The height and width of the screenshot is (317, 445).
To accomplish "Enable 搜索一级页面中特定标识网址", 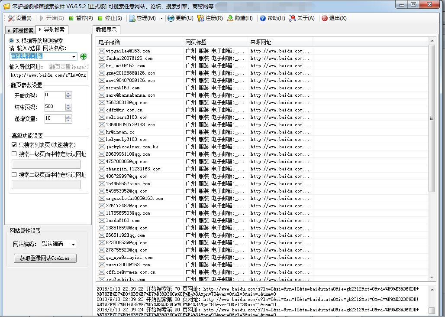I will click(14, 154).
